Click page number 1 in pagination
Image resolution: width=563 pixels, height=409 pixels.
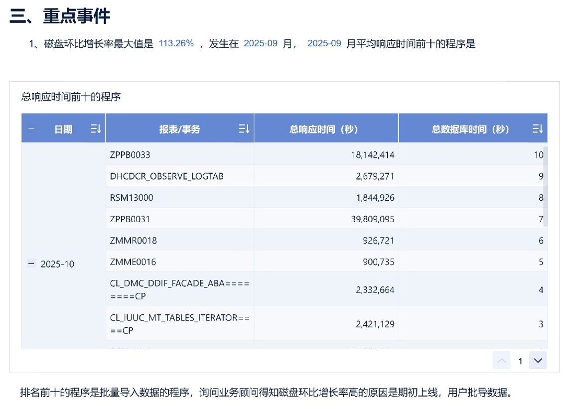(x=520, y=361)
